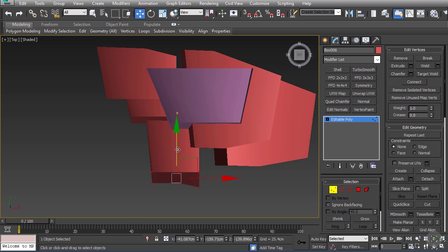Open the Utilities command panel tab
Viewport: 448px width, 252px height.
[x=376, y=40]
